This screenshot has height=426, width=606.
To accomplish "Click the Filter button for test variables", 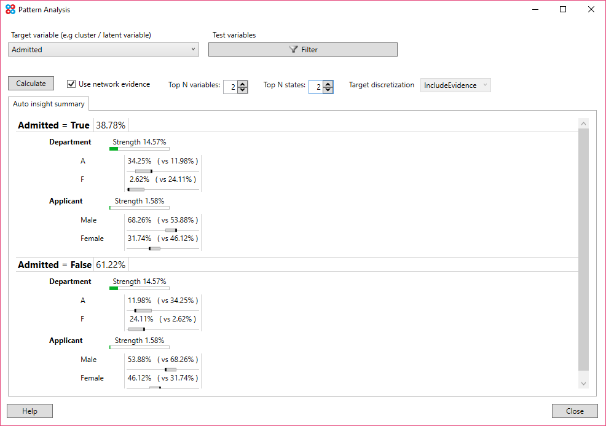I will point(302,49).
